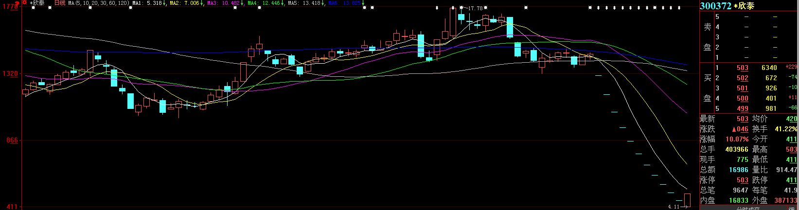
Task: Click the first info marker star at top left
Action: [32, 8]
